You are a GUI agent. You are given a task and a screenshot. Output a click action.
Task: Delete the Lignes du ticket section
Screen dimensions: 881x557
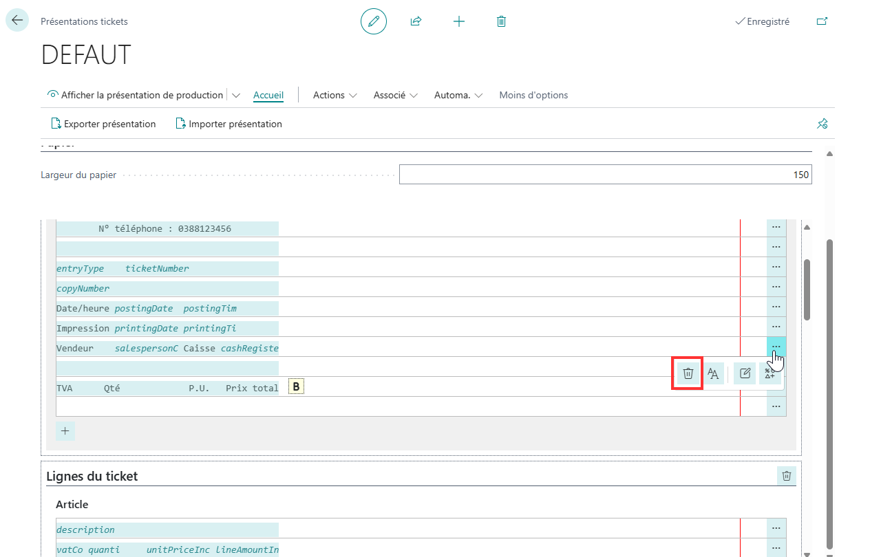(787, 476)
